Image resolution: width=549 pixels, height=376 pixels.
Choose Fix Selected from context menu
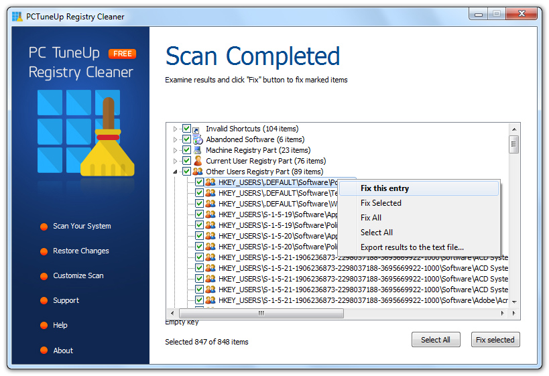(419, 203)
